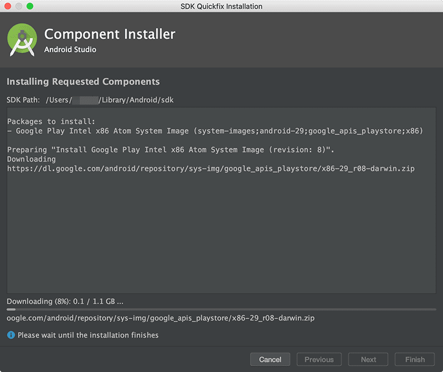Click the 'SDK Quickfix Installation' window title

pyautogui.click(x=221, y=6)
